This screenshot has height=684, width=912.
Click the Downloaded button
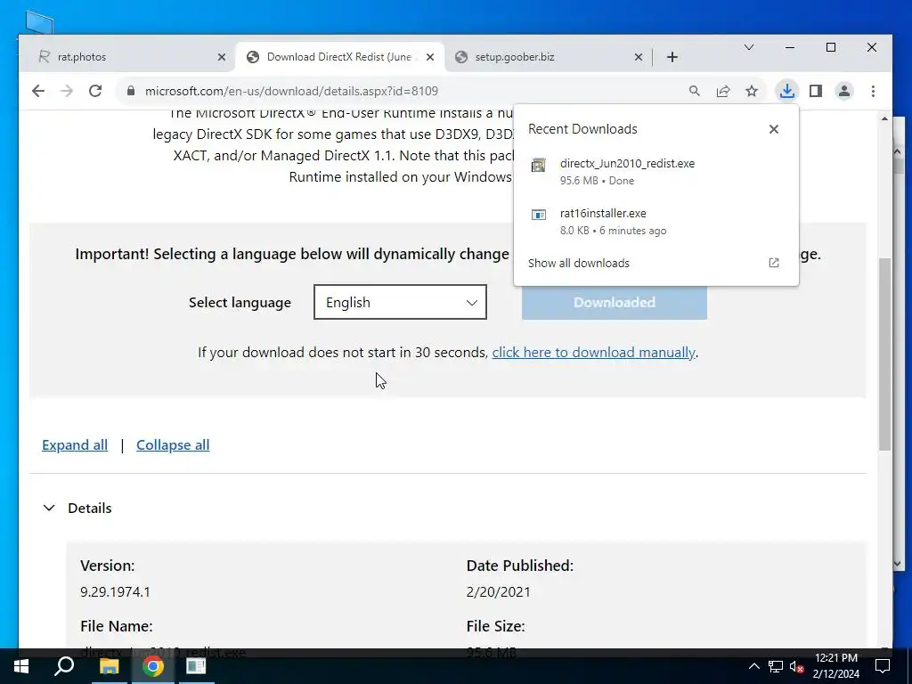615,303
